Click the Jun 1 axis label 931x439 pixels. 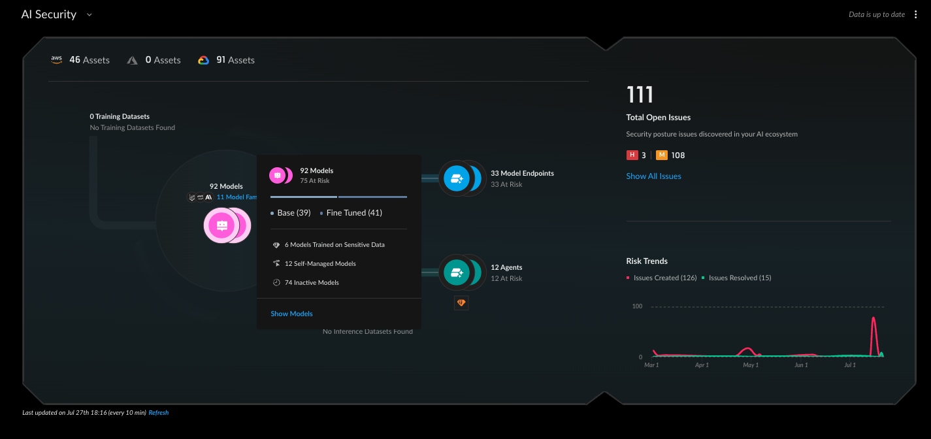[801, 365]
